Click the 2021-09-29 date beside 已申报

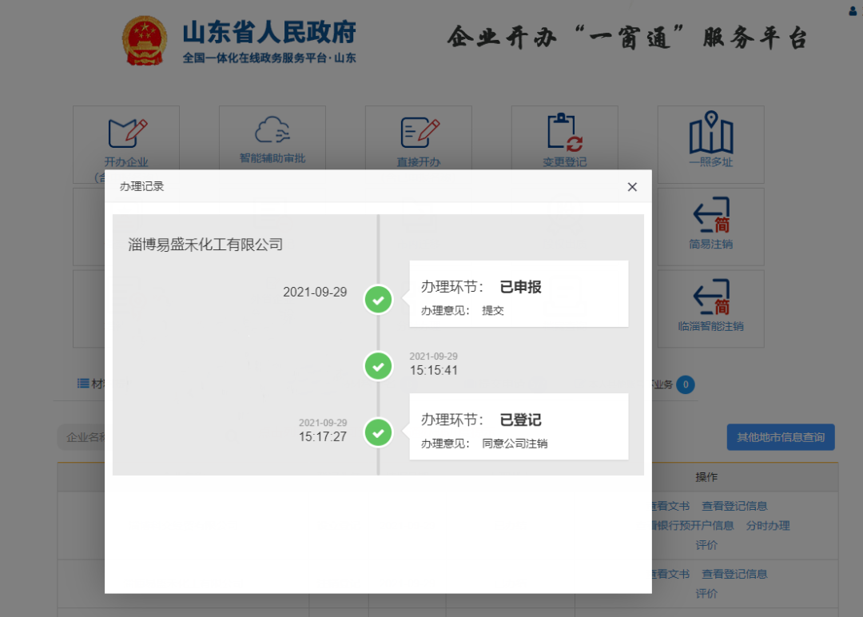pos(315,292)
